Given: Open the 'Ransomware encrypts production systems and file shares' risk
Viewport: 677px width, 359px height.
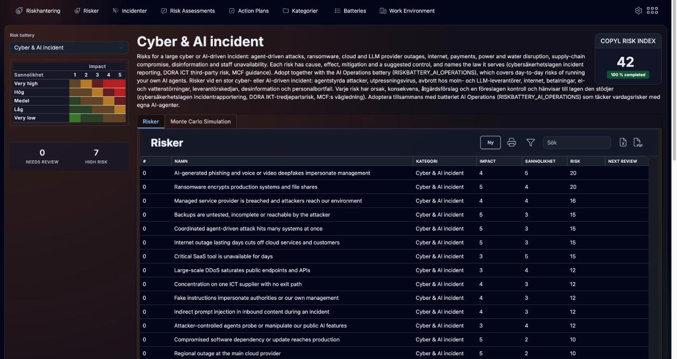Looking at the screenshot, I should tap(394, 187).
